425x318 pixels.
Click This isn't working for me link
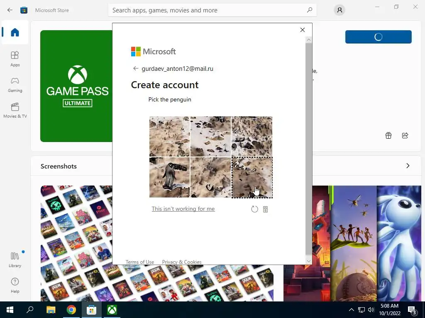[183, 209]
